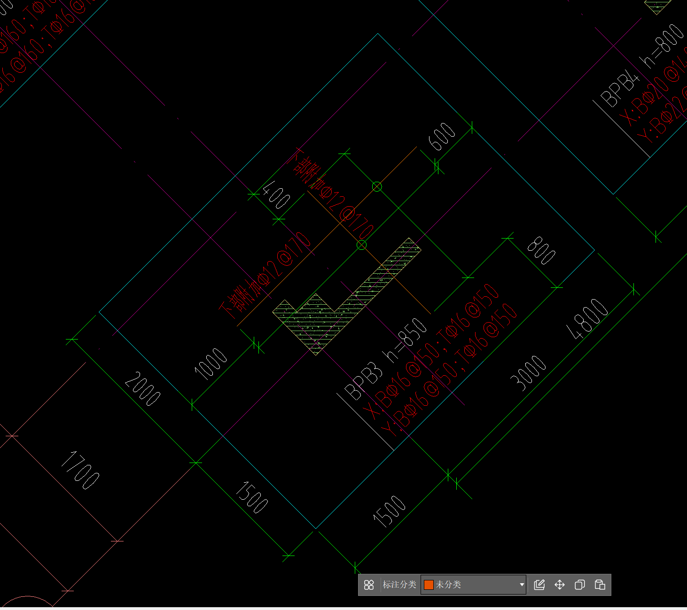687x610 pixels.
Task: Click the edit annotation pencil icon
Action: [539, 585]
